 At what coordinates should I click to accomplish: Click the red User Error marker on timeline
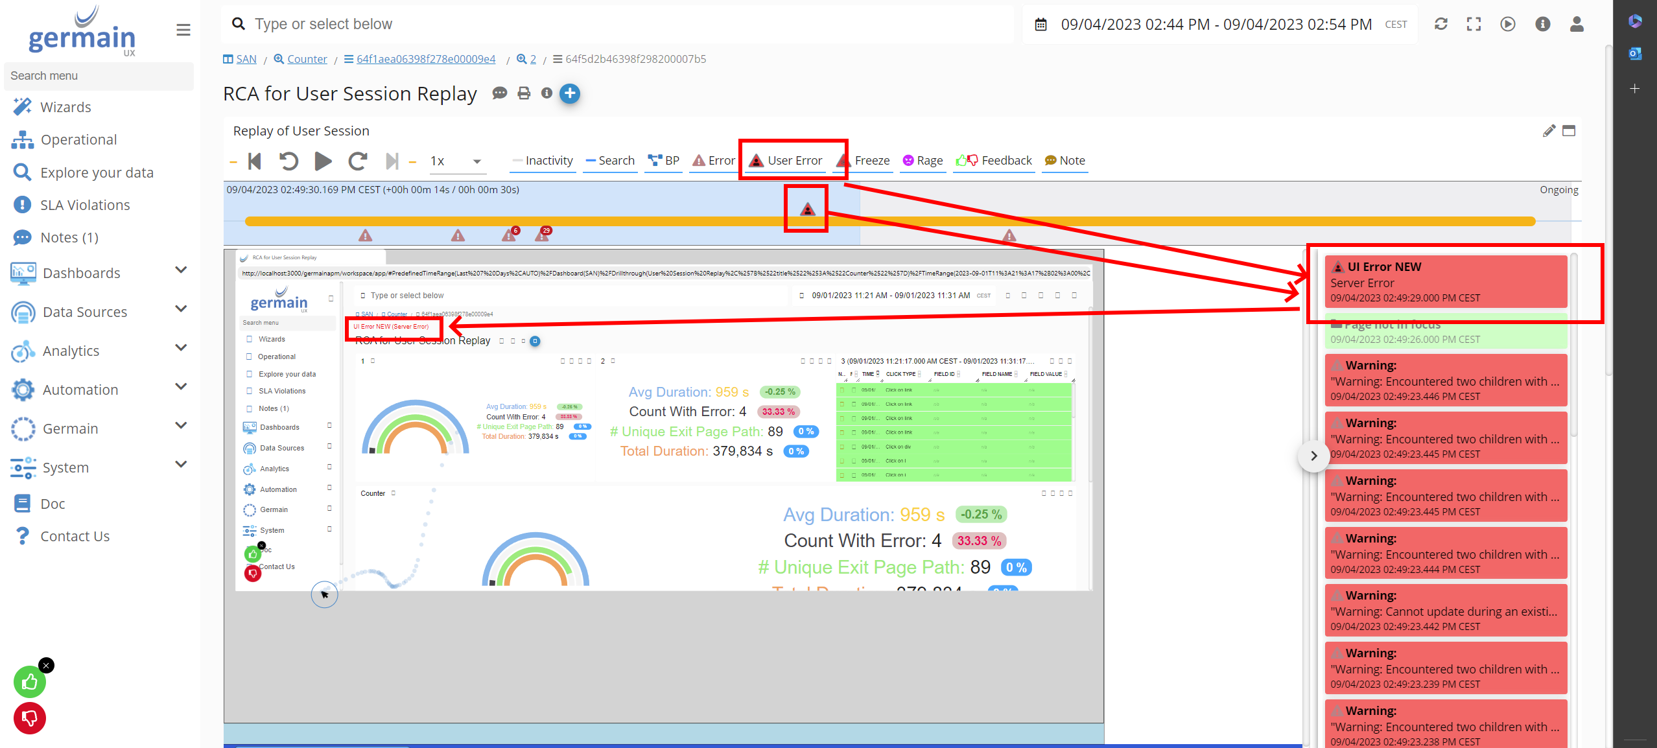pos(807,209)
